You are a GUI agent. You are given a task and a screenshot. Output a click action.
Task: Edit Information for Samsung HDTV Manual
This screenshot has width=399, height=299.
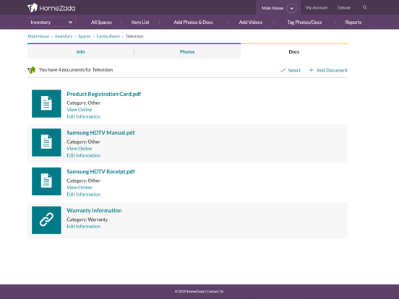pyautogui.click(x=83, y=155)
